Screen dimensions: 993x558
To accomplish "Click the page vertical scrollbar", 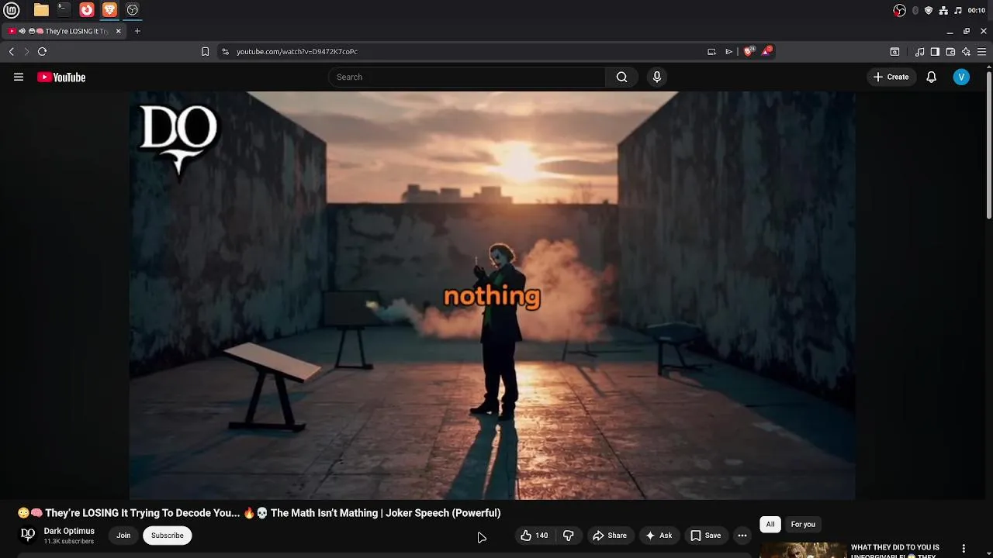I will 989,143.
